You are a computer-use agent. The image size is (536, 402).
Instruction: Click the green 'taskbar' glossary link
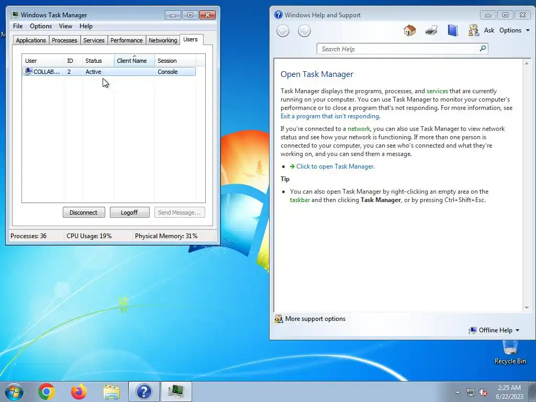coord(299,200)
